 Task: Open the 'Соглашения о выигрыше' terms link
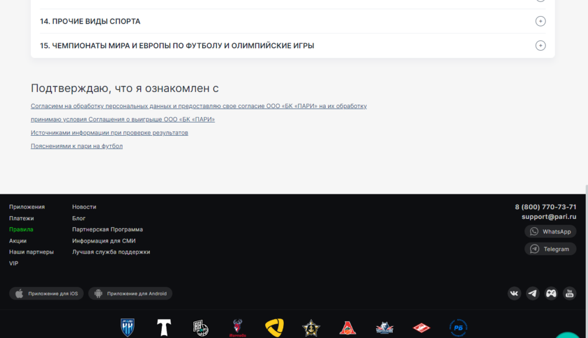point(123,120)
